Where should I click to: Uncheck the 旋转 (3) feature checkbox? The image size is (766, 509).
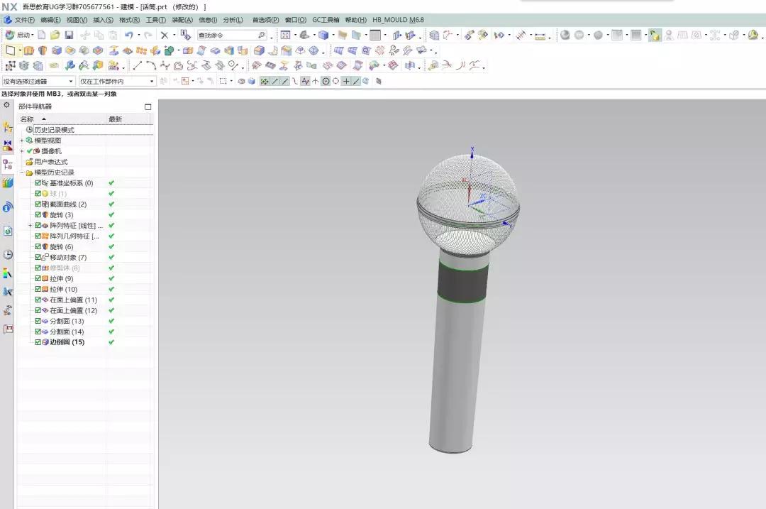tap(38, 214)
